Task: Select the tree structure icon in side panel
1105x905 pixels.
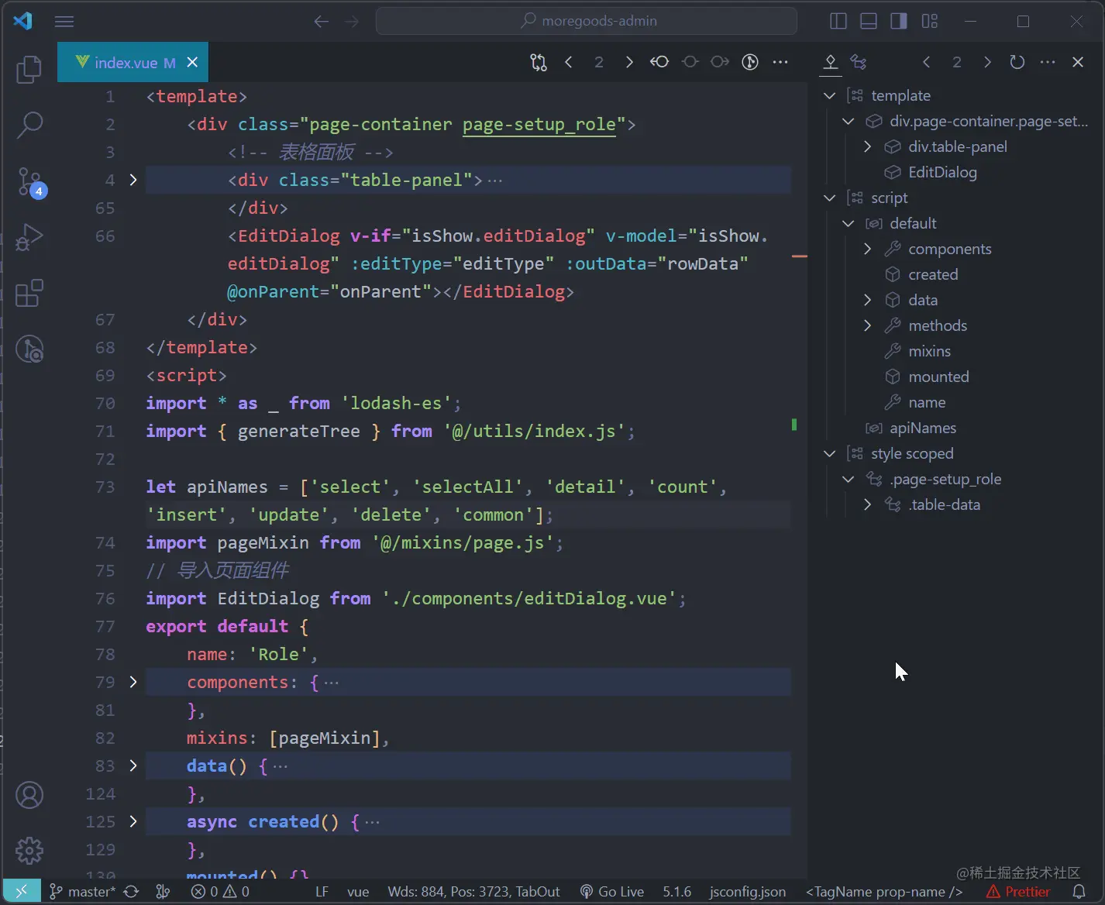Action: pos(859,62)
